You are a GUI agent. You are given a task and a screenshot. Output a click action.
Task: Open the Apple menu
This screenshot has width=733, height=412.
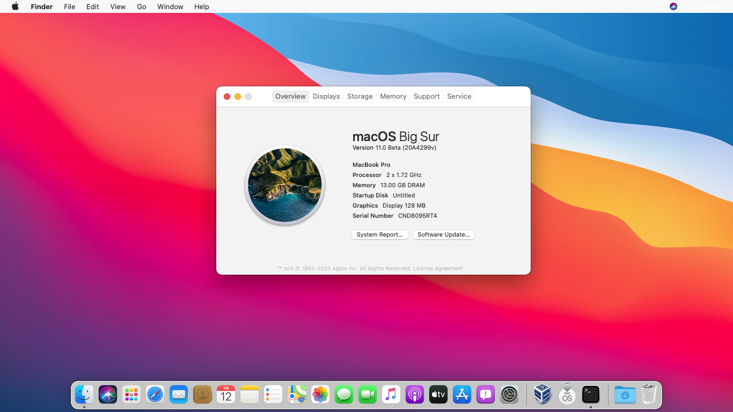(15, 6)
